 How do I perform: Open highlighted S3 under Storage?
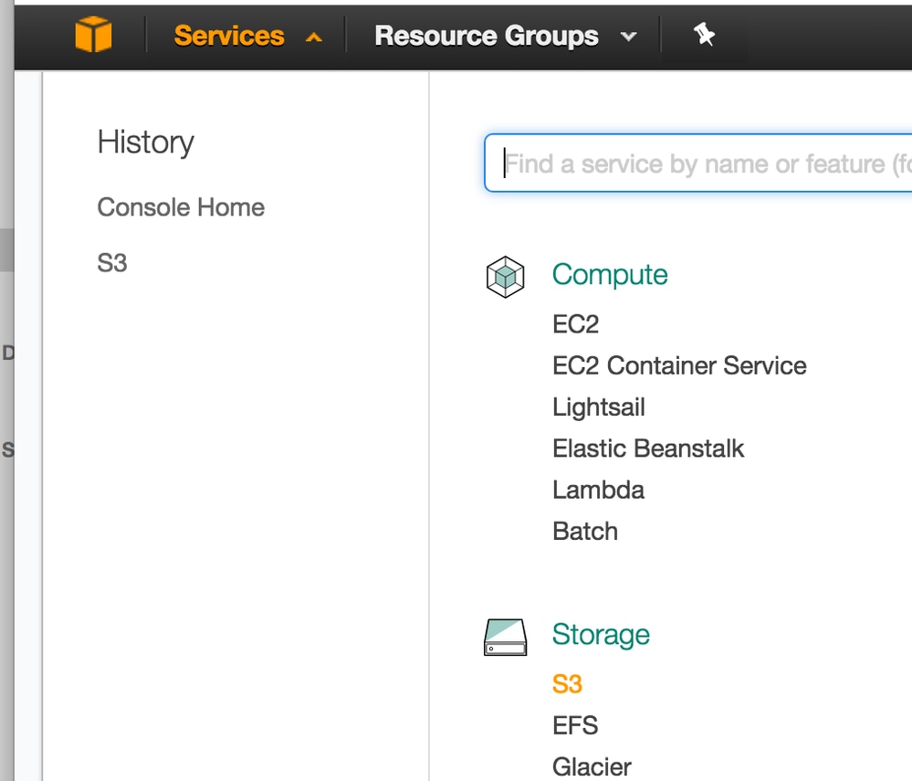pos(567,684)
